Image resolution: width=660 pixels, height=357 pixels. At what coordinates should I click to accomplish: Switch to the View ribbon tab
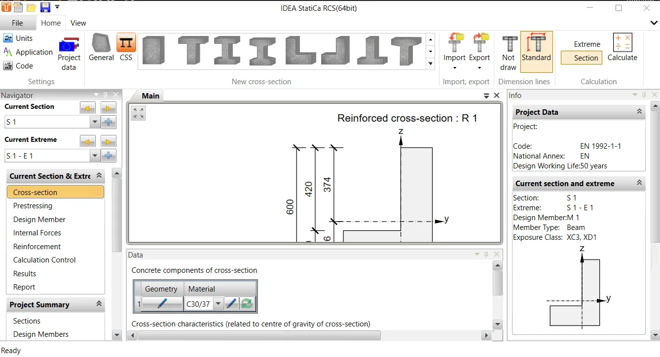tap(78, 23)
